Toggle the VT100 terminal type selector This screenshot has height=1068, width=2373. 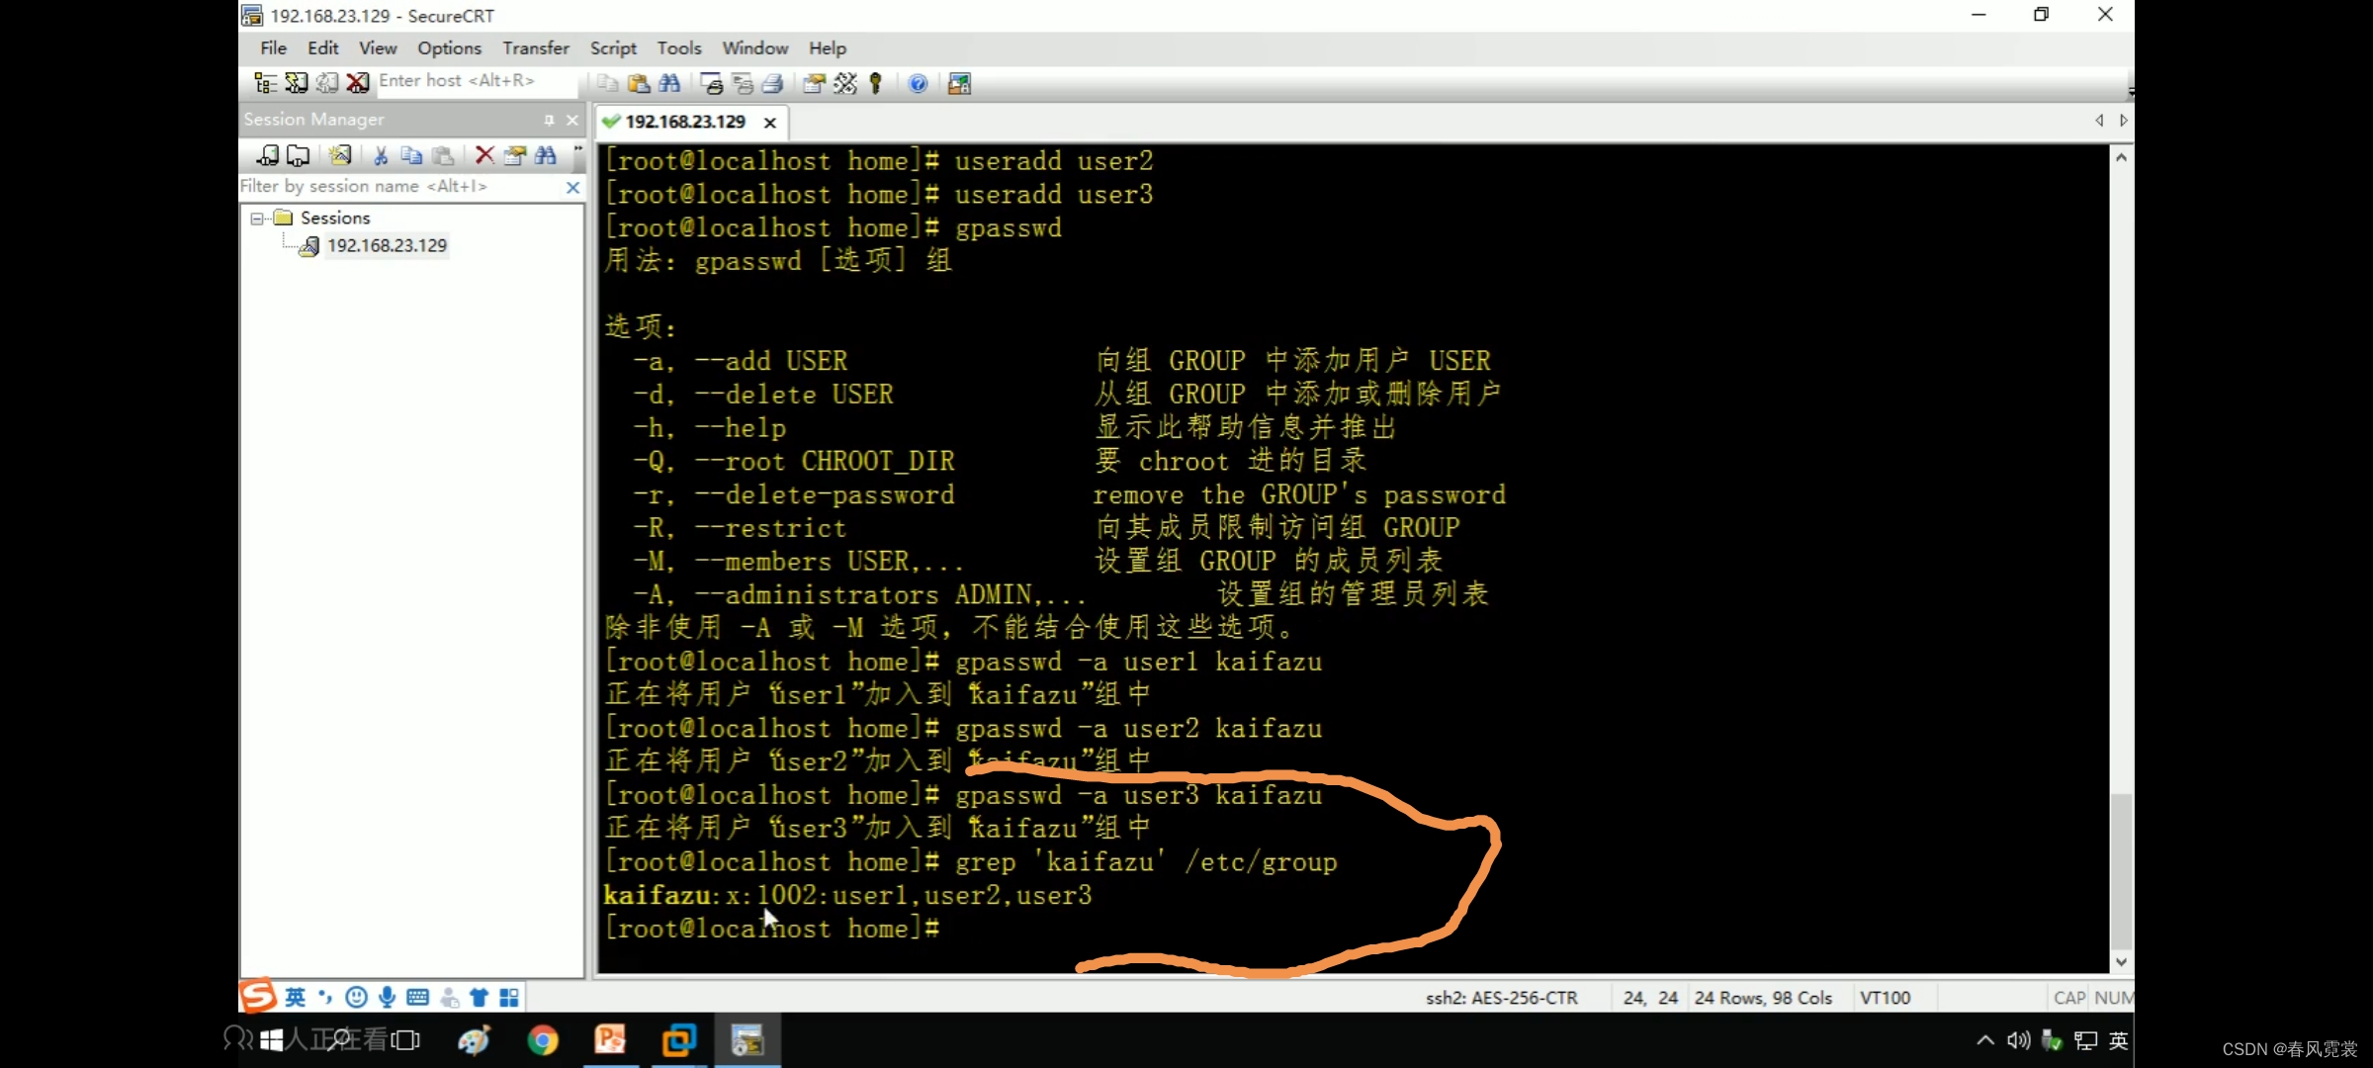tap(1888, 997)
